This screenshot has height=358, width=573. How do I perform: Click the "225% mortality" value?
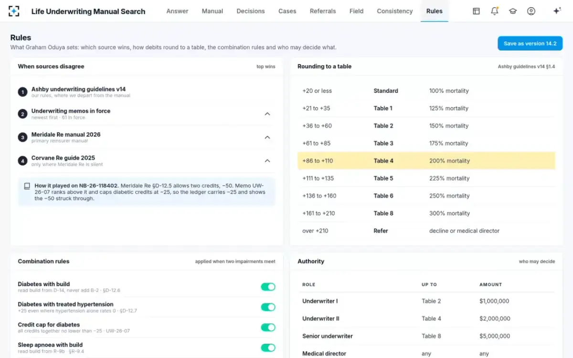pyautogui.click(x=449, y=179)
